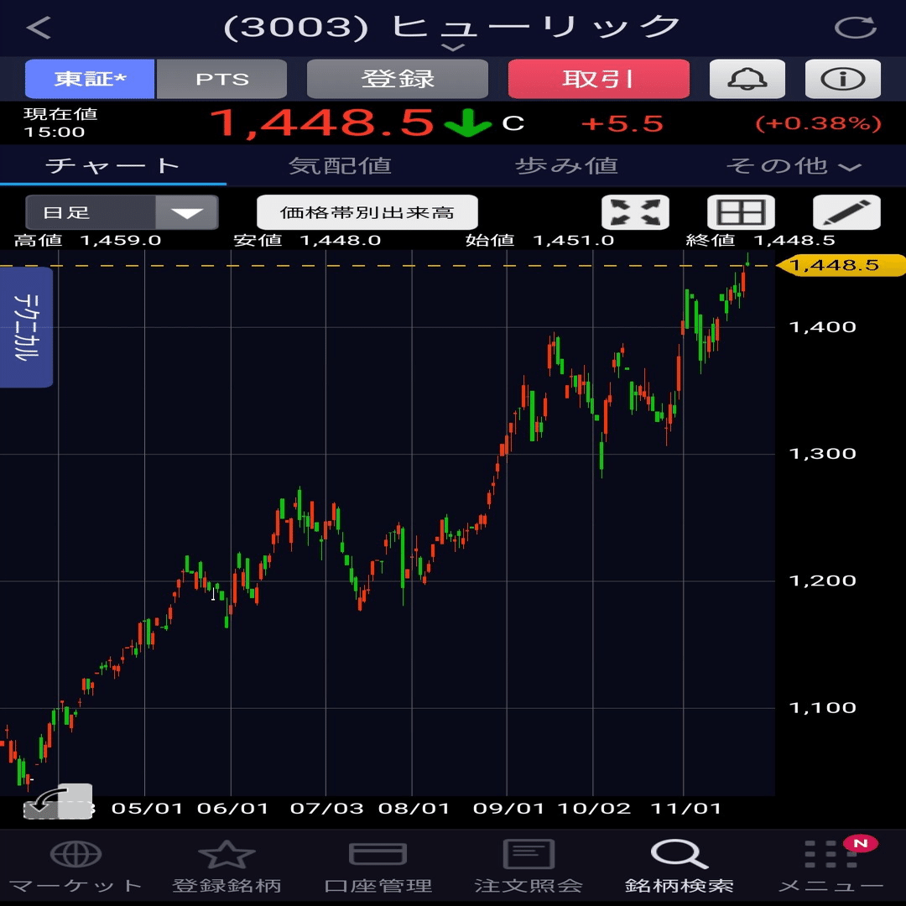
Task: Tap the current price 1,448.5 text
Action: [321, 123]
